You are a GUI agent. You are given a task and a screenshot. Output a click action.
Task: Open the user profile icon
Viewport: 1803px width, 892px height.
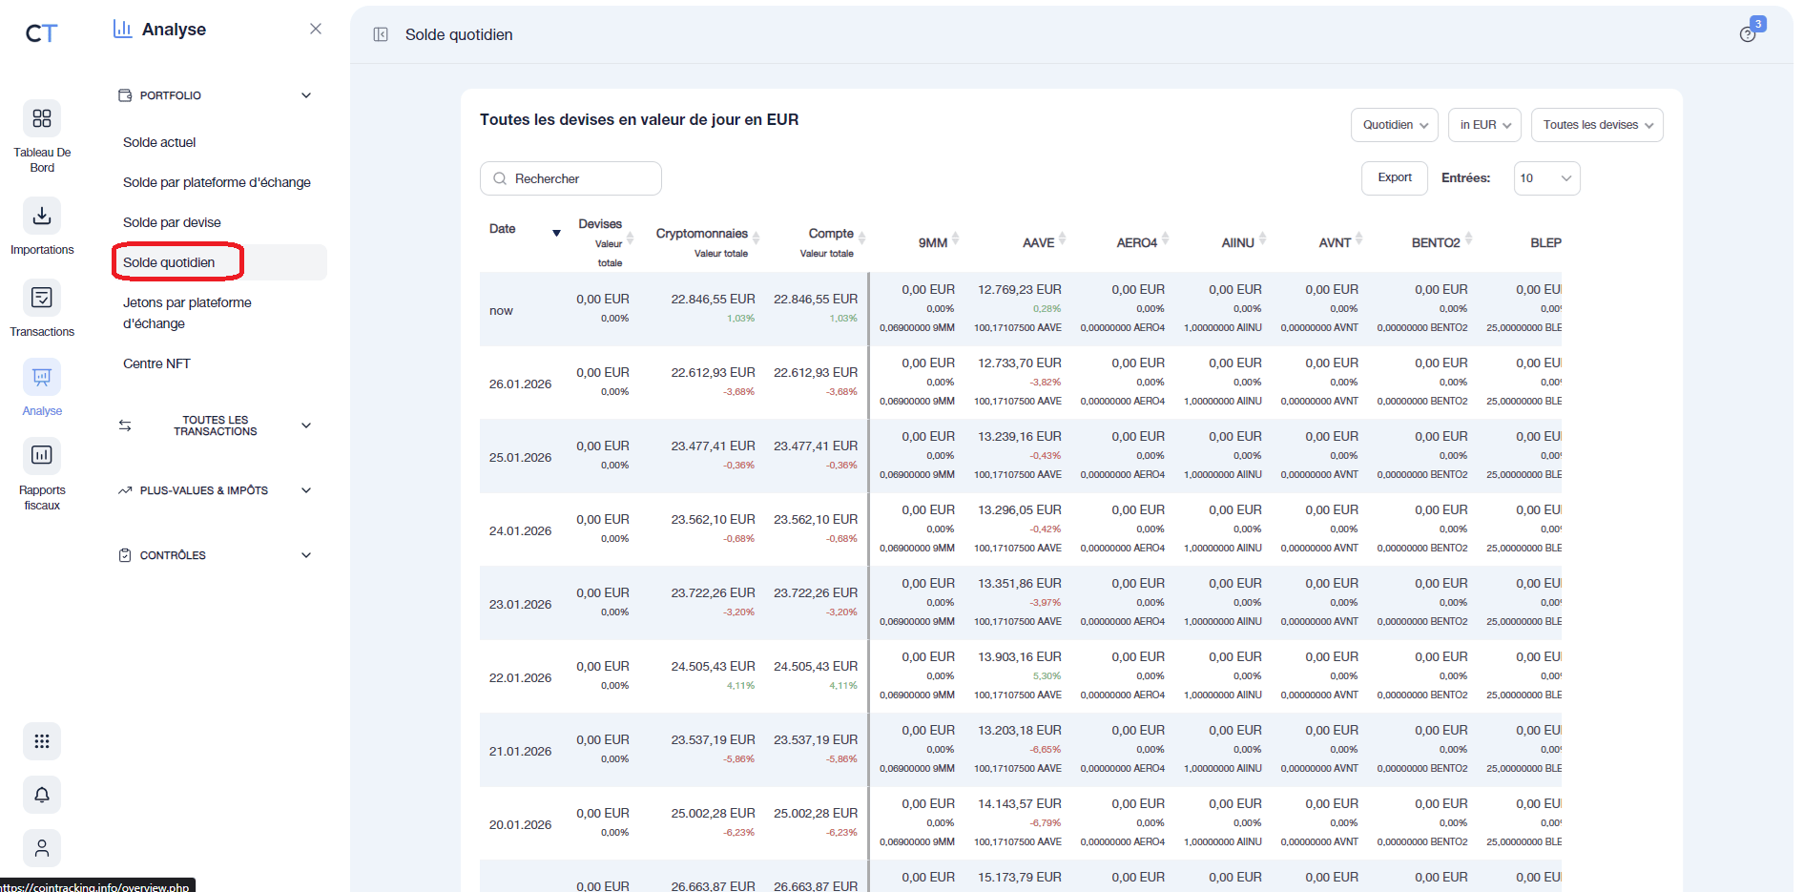pos(41,847)
